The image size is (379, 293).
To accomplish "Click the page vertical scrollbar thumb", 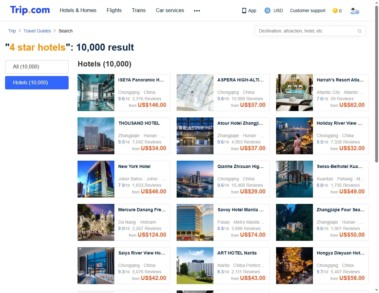I will point(376,84).
